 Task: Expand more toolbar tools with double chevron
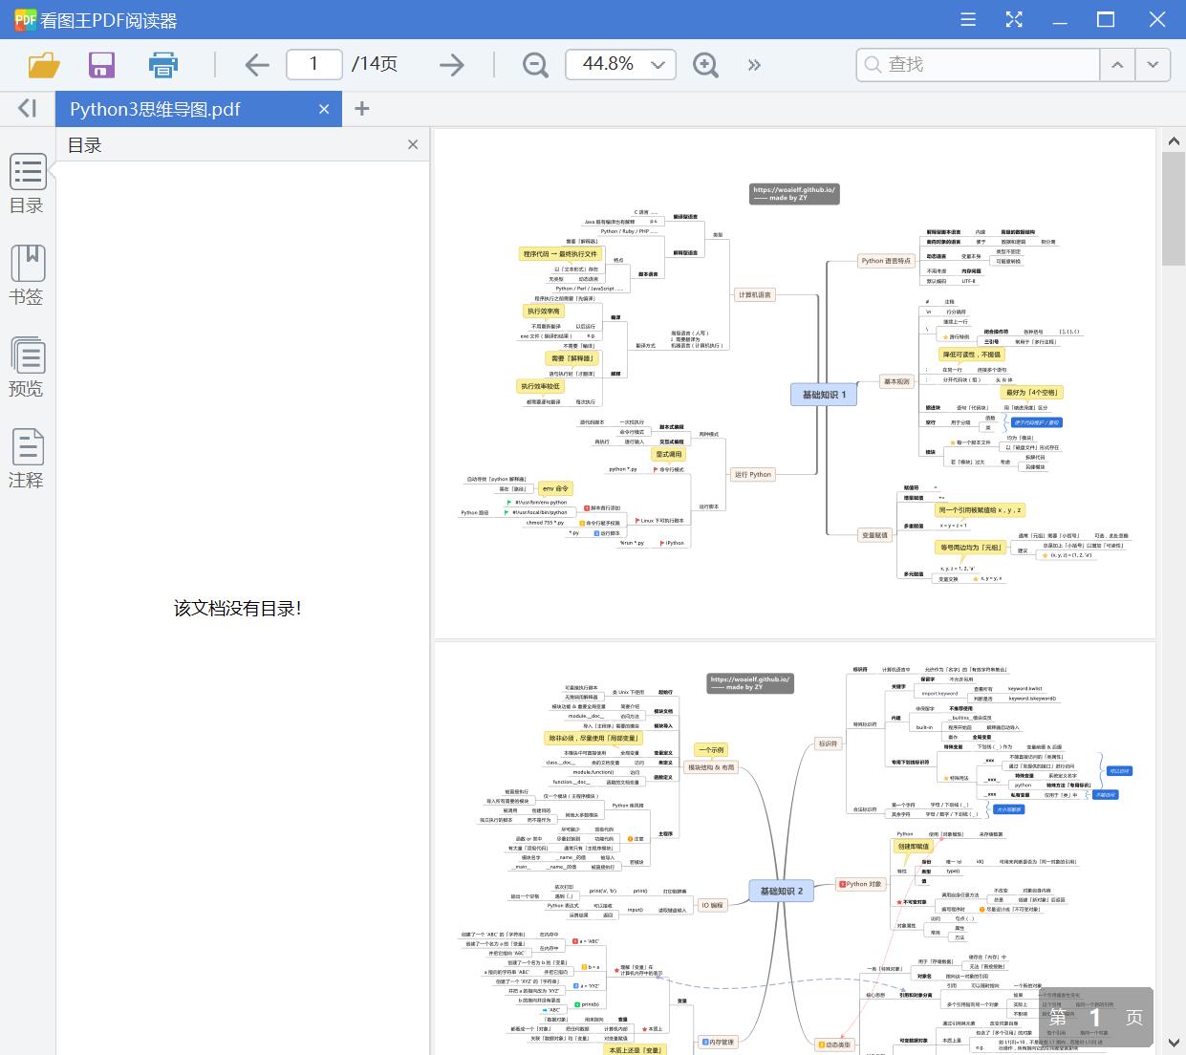click(x=754, y=64)
